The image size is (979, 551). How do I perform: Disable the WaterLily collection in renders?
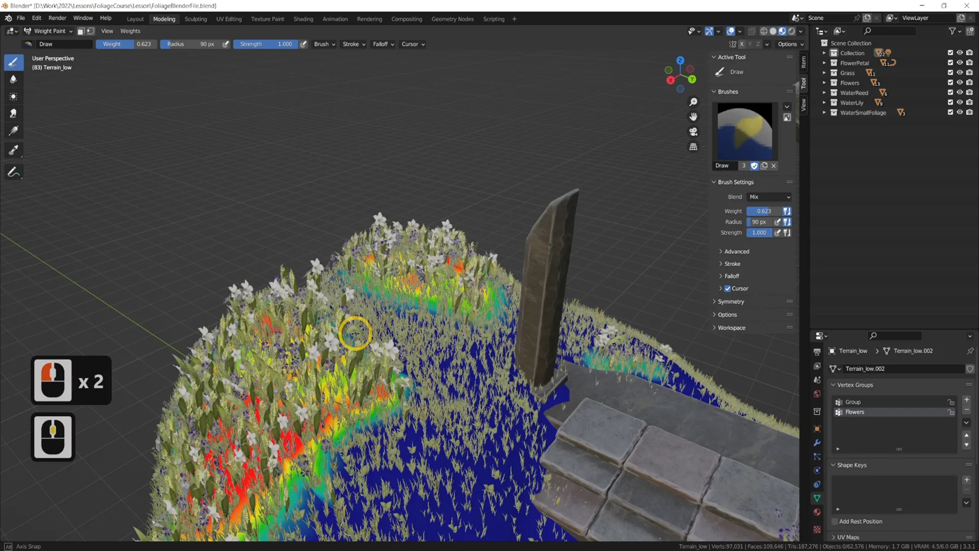click(970, 102)
